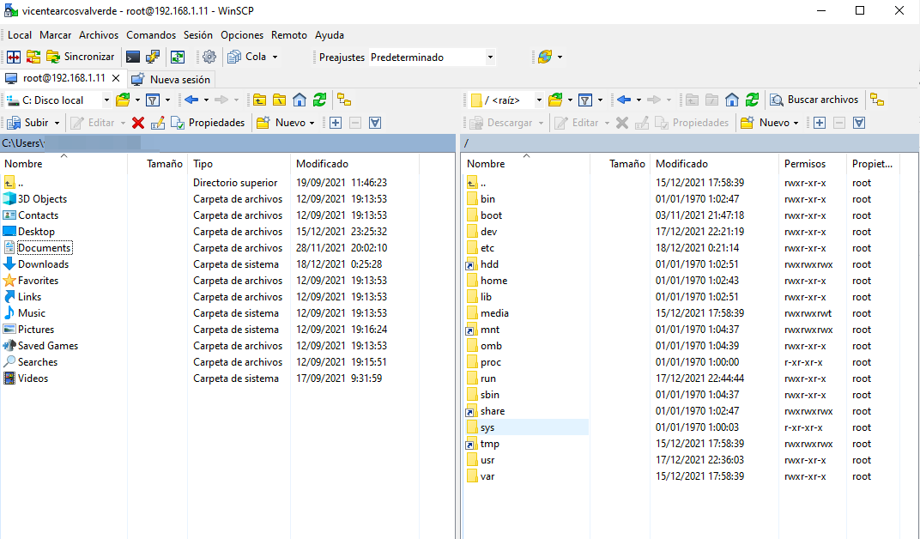Click the Preferences gear icon
This screenshot has height=539, width=920.
pyautogui.click(x=209, y=57)
